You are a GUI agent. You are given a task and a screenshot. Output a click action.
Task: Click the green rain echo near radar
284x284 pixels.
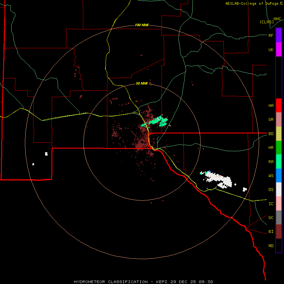point(155,121)
